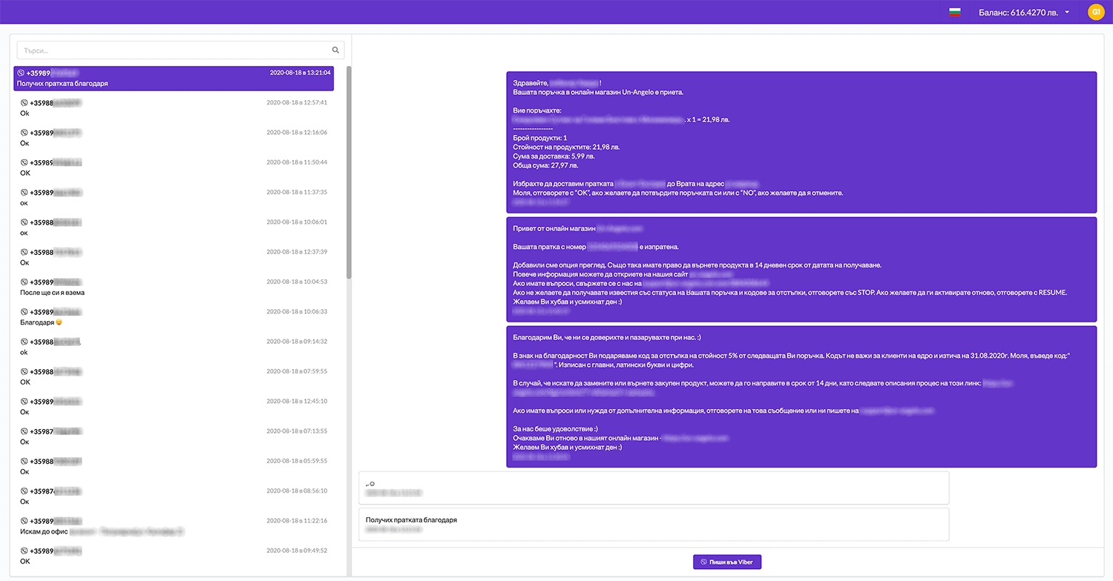
Task: Select conversation 'Получих пратката благодаря'
Action: [x=174, y=79]
